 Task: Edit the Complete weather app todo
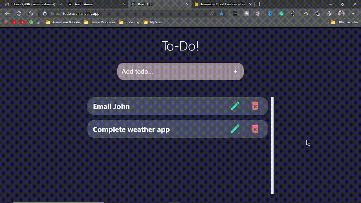pos(235,129)
